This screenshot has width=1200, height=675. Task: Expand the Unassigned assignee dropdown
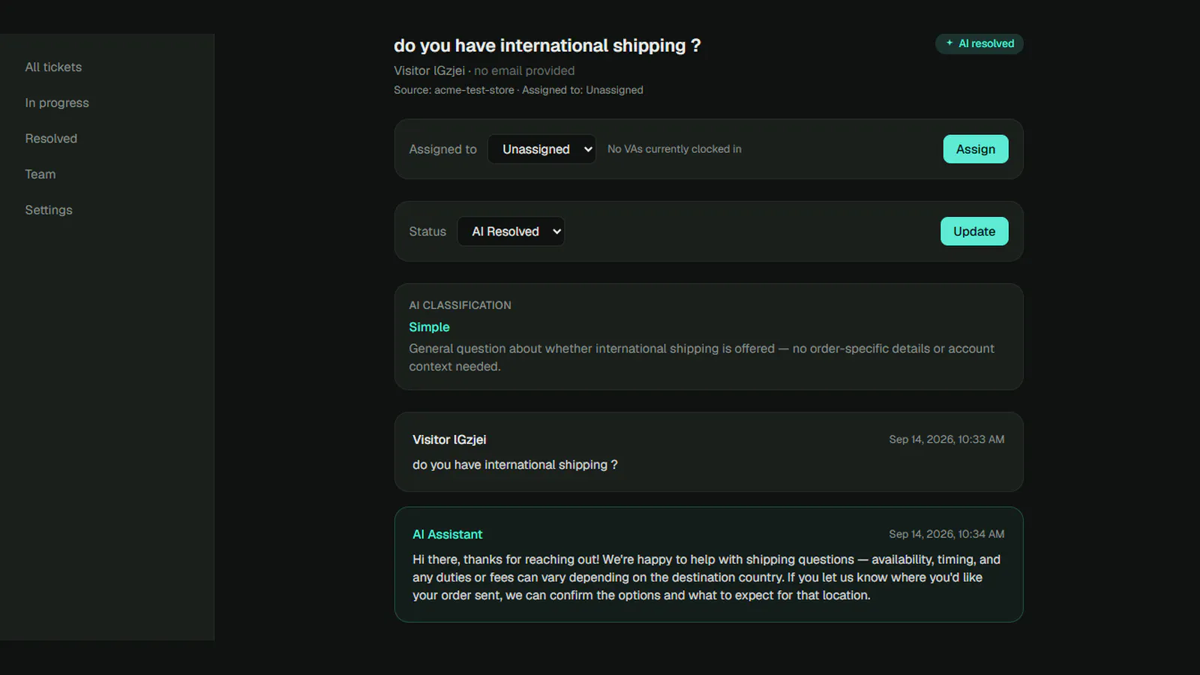click(541, 149)
